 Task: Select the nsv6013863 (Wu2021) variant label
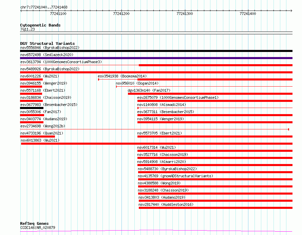(x=40, y=140)
